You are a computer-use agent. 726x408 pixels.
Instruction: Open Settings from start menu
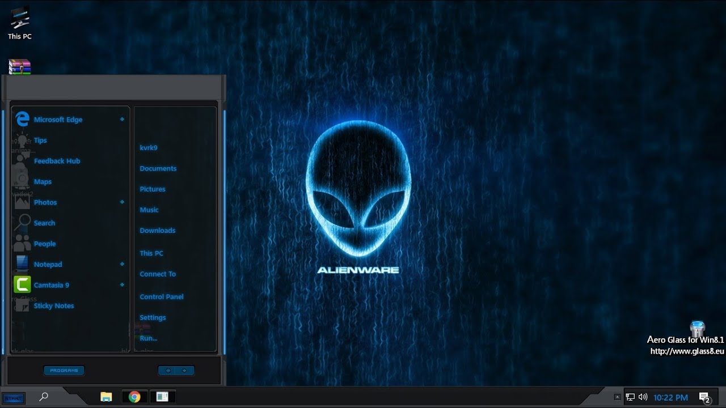(153, 318)
